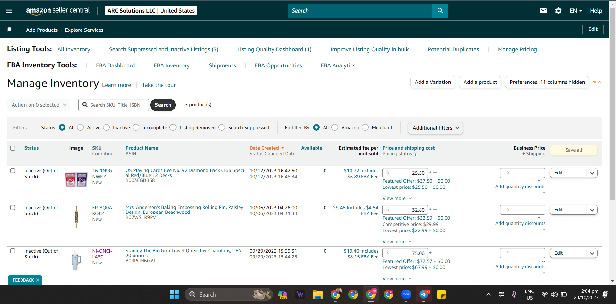Open the Action on 0 selected dropdown

(39, 105)
